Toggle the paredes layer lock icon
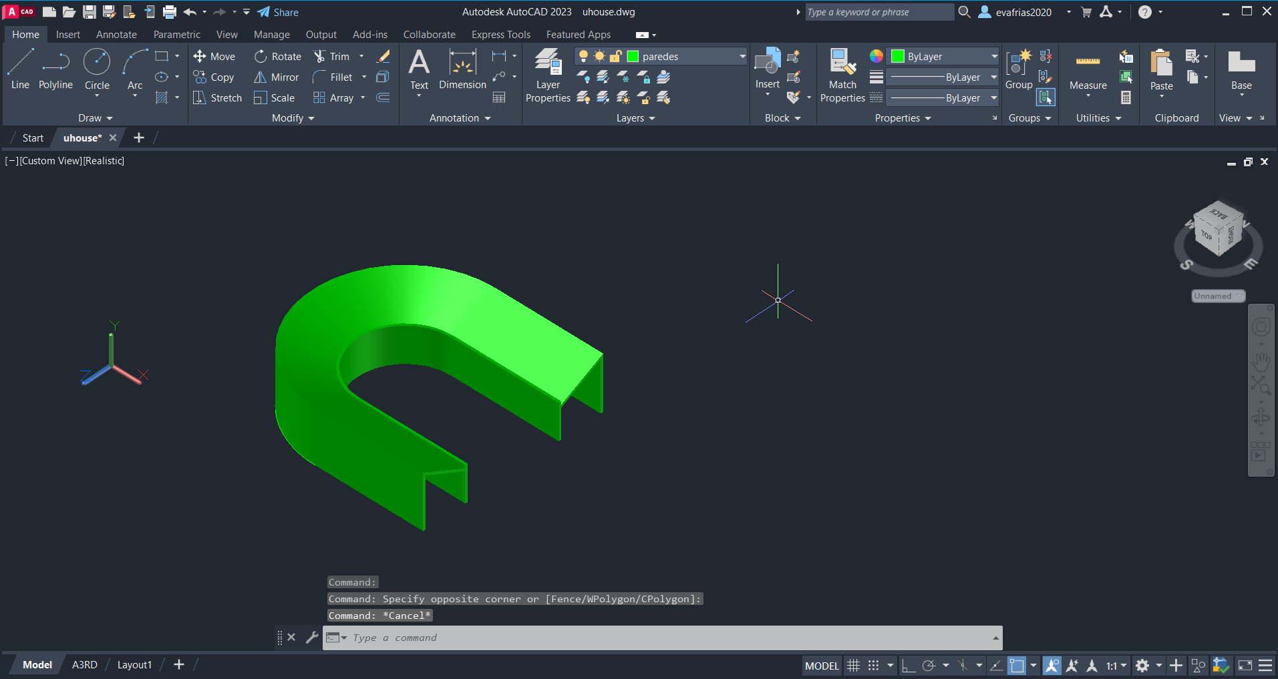Screen dimensions: 1278x679 click(616, 57)
